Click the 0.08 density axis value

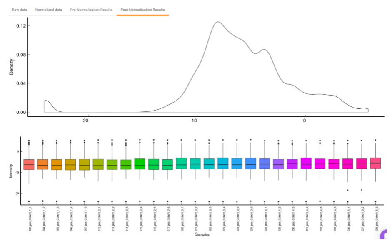21,55
